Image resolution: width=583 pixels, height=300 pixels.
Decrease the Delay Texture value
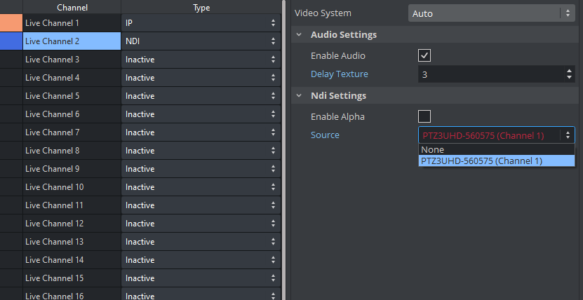pos(568,77)
